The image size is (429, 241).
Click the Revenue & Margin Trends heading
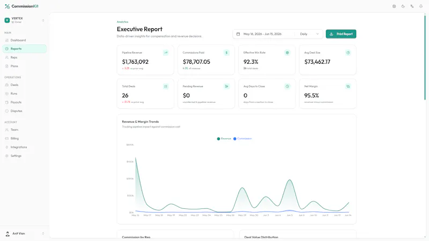tap(140, 122)
